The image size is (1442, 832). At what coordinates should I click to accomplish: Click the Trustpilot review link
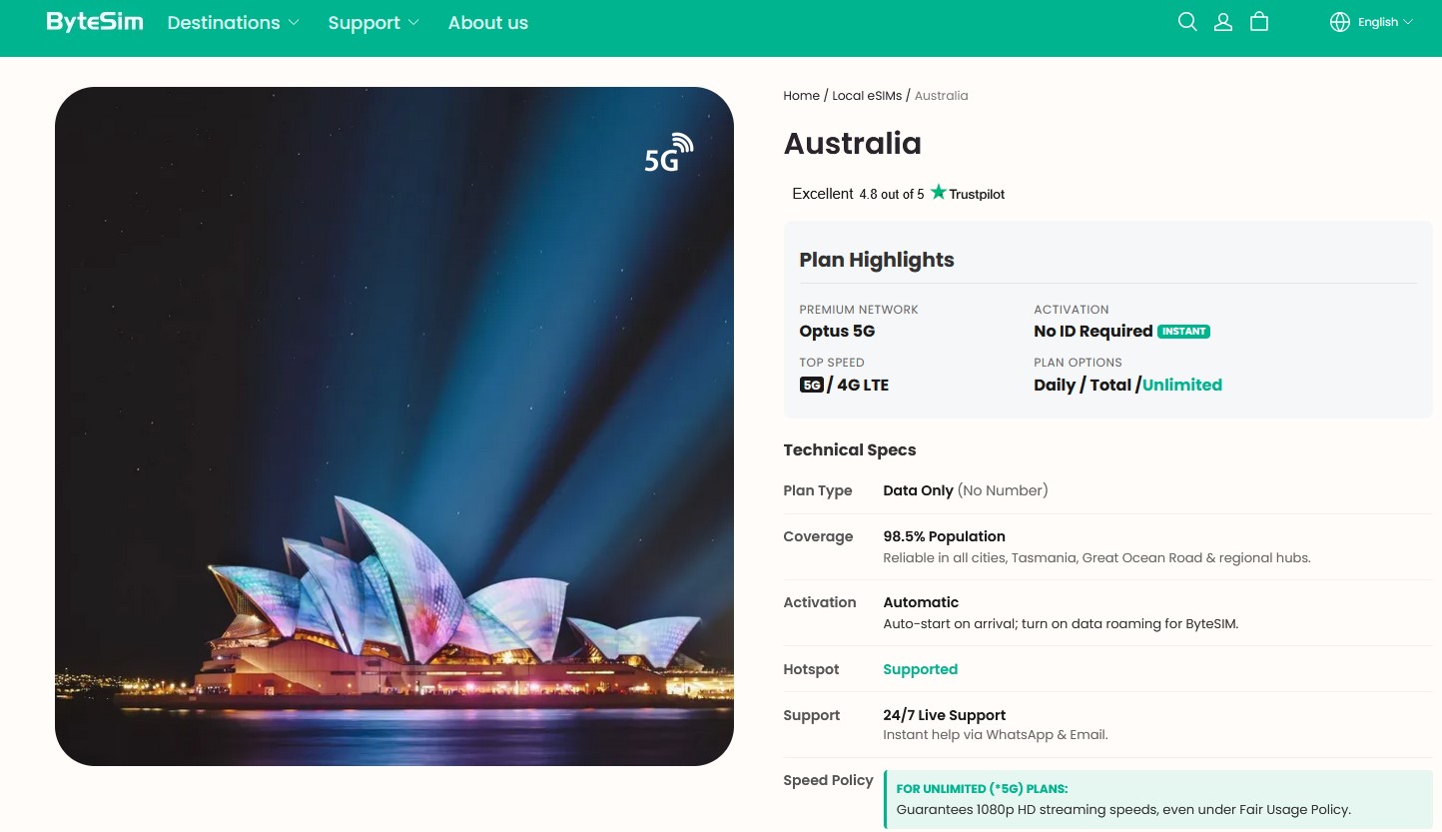coord(976,194)
